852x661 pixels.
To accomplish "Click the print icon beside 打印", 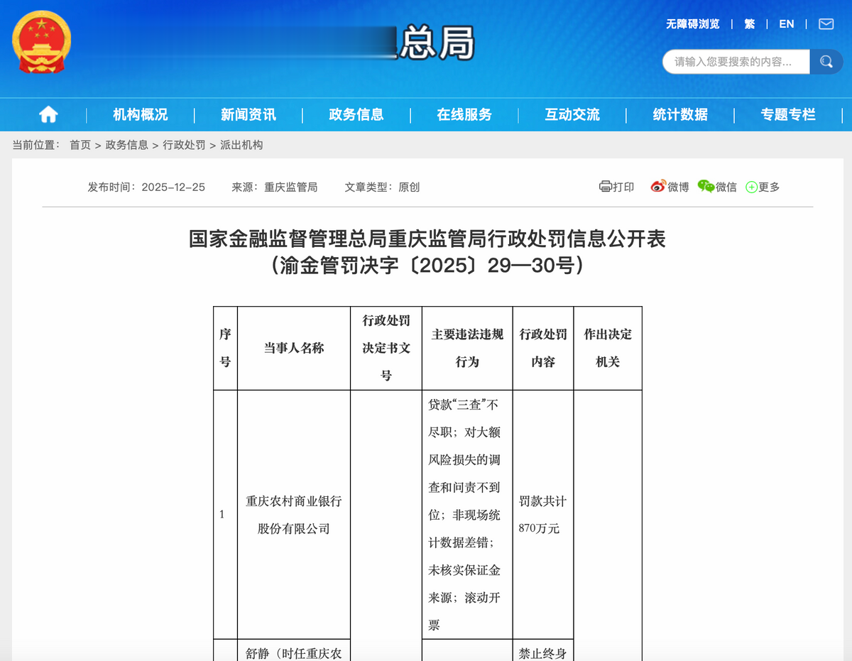I will [606, 187].
